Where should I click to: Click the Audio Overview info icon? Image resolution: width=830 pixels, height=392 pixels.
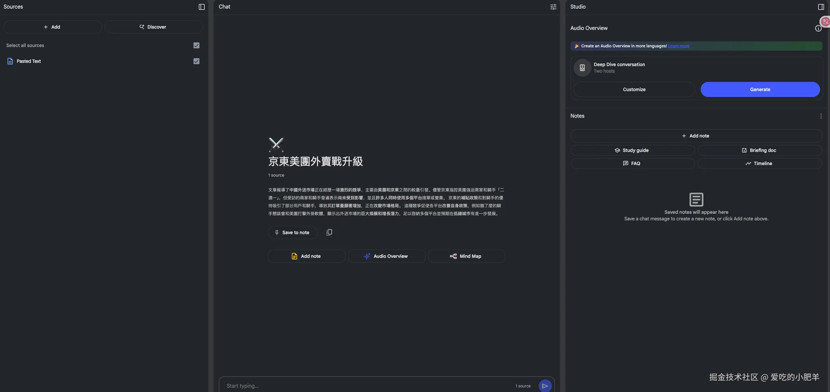coord(818,28)
